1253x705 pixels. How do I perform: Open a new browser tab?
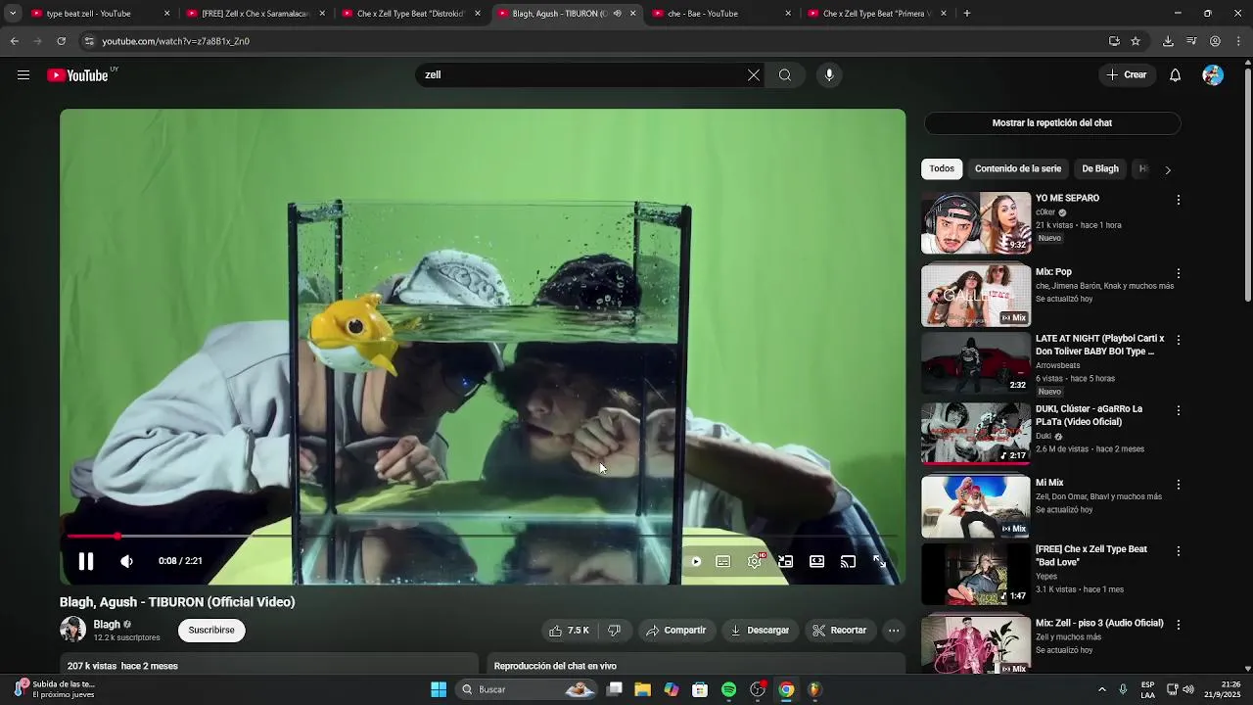point(967,14)
